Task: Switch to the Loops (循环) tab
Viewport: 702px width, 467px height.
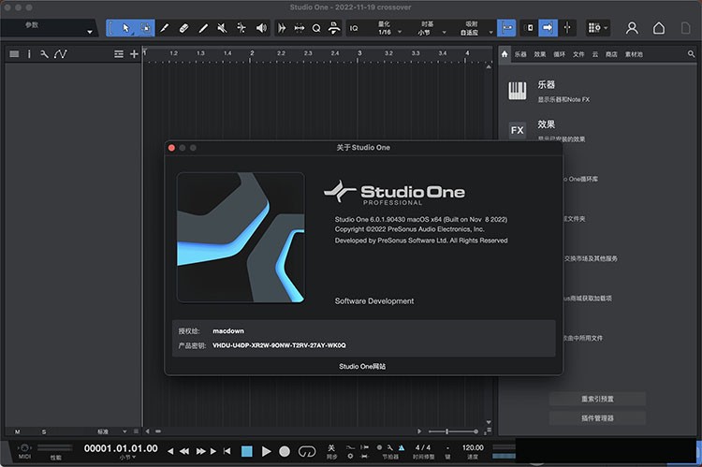Action: click(x=559, y=54)
